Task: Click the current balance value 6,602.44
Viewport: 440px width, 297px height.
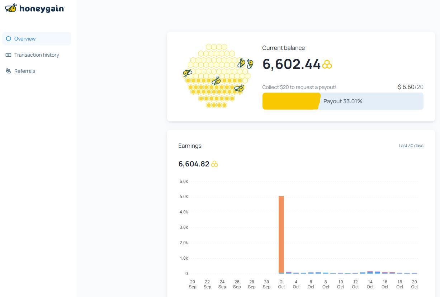Action: pyautogui.click(x=291, y=65)
